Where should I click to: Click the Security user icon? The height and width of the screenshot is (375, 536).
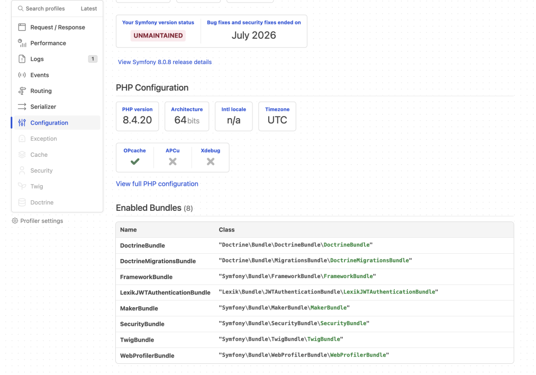point(22,171)
